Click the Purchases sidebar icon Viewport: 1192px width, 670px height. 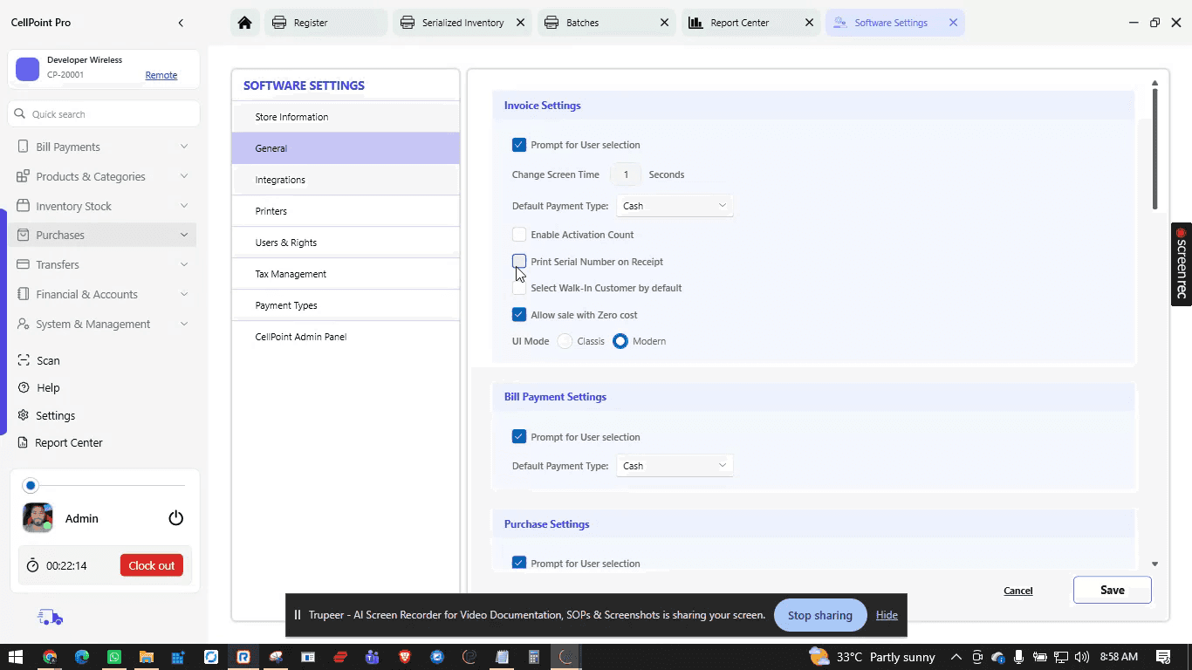[23, 235]
